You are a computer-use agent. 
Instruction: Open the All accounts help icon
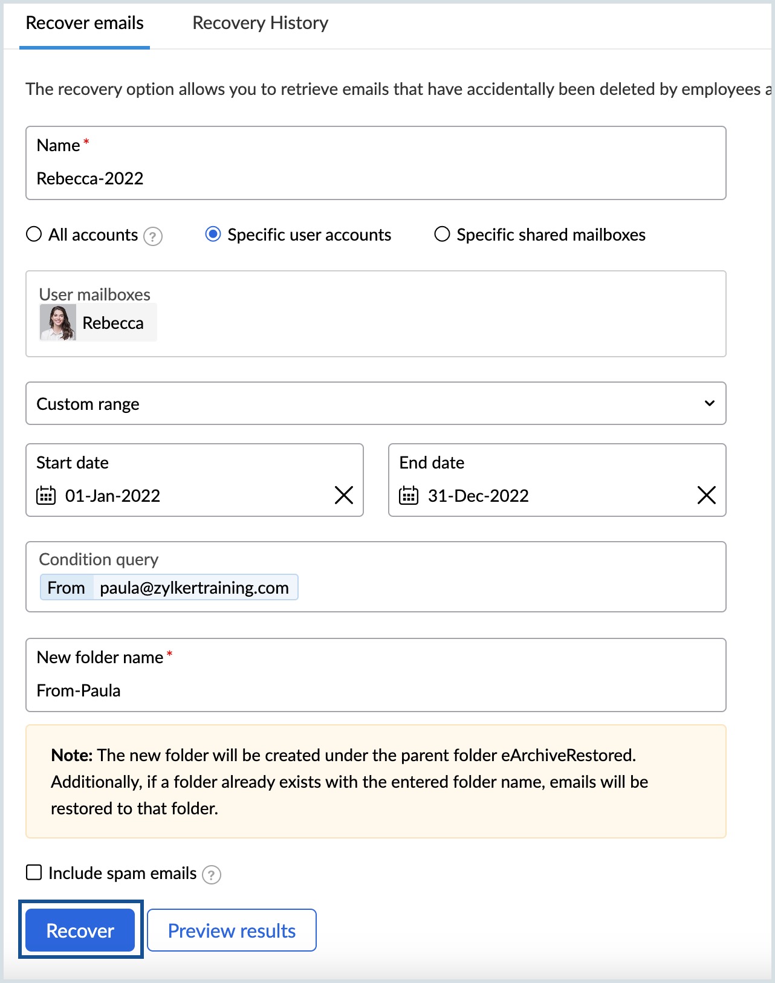tap(153, 236)
